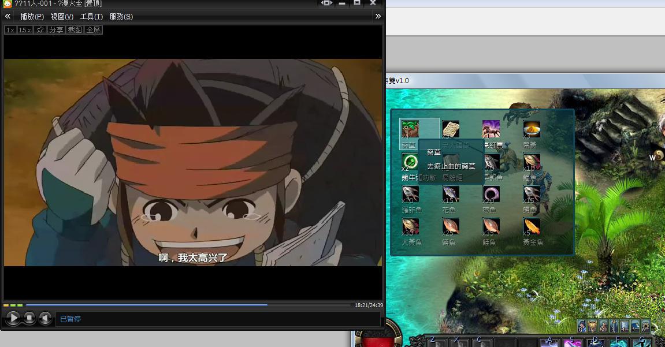665x347 pixels.
Task: Open the 服務(S) menu
Action: [x=121, y=17]
